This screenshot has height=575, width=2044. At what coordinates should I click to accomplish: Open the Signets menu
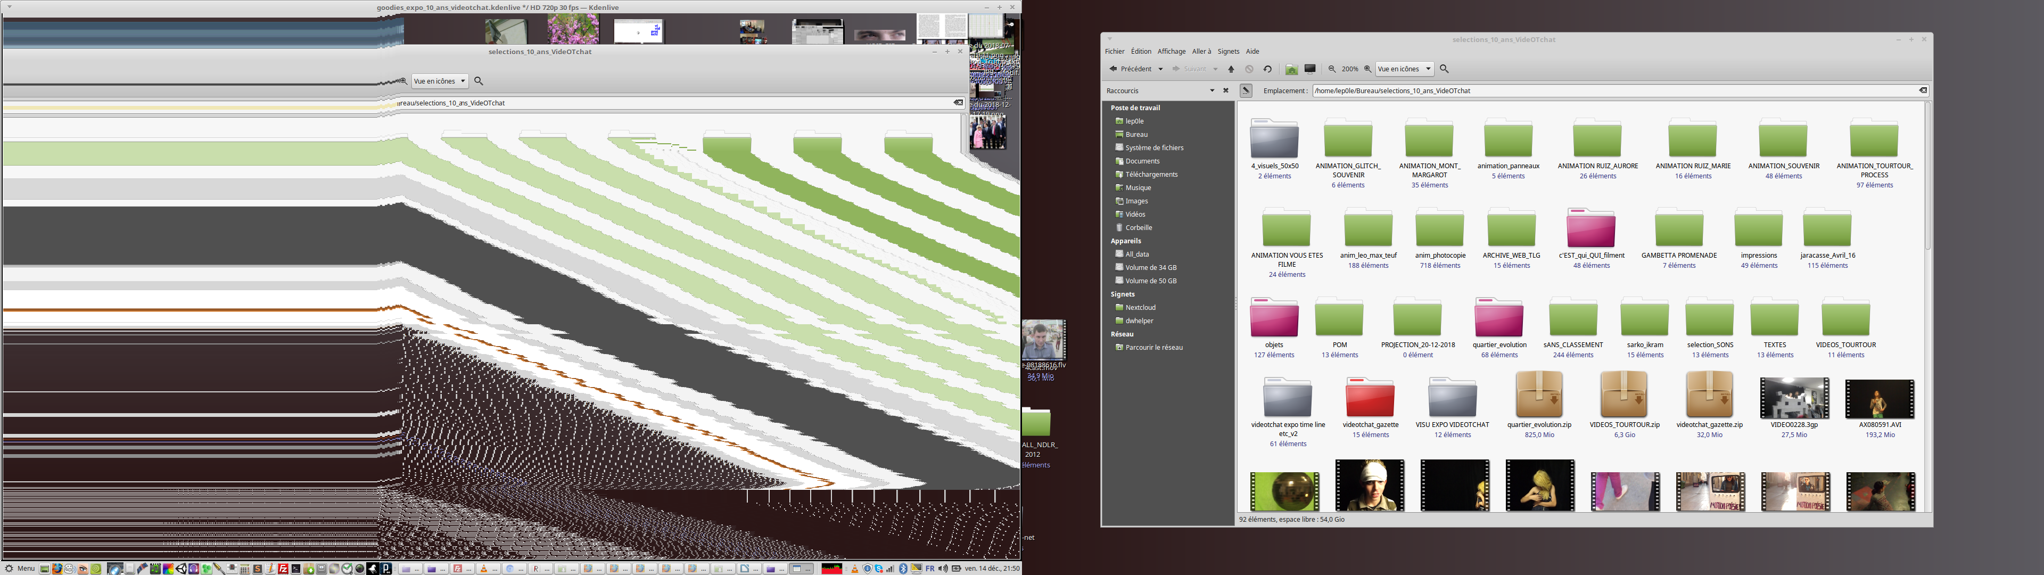coord(1227,52)
